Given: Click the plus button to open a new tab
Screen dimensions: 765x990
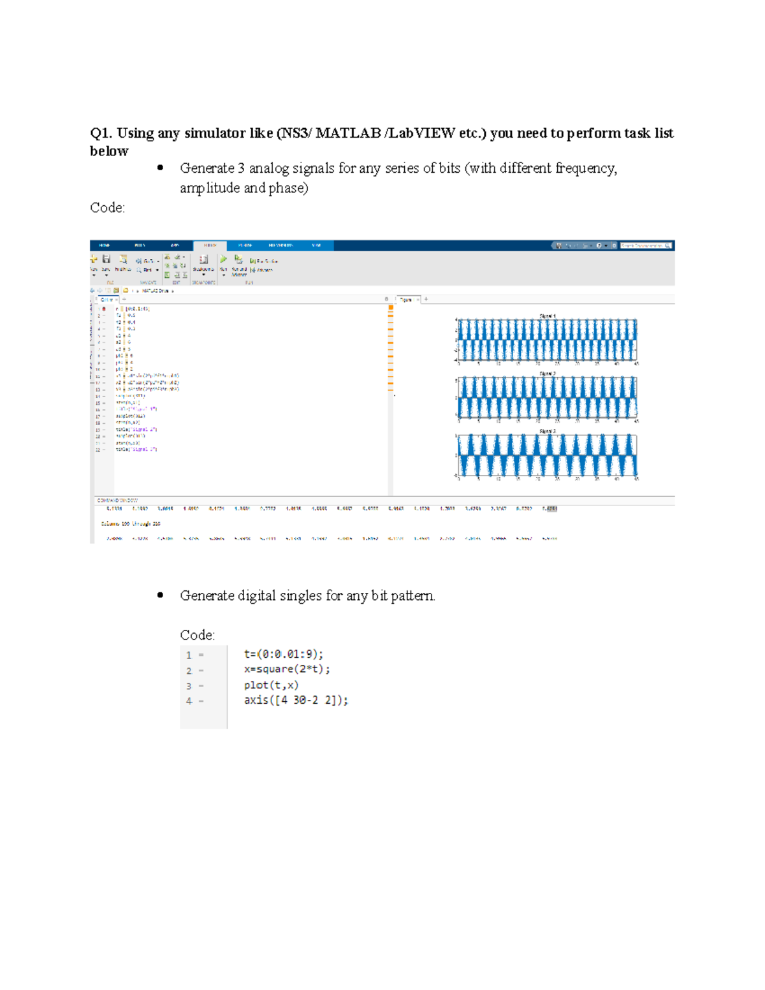Looking at the screenshot, I should 425,298.
